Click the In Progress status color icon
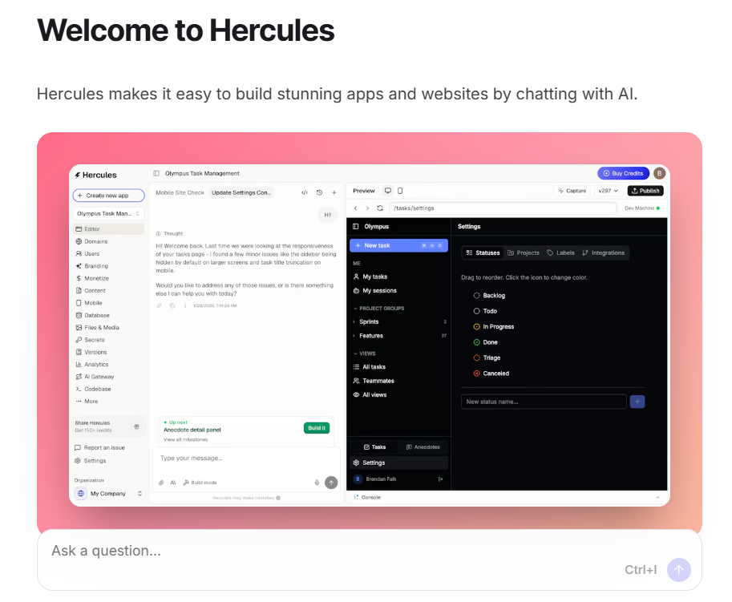Viewport: 732px width, 602px height. 477,327
